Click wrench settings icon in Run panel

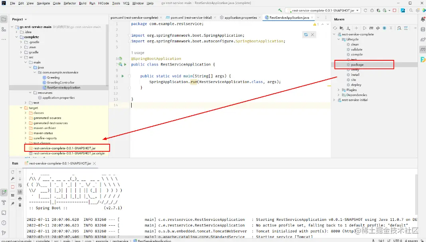pyautogui.click(x=12, y=179)
